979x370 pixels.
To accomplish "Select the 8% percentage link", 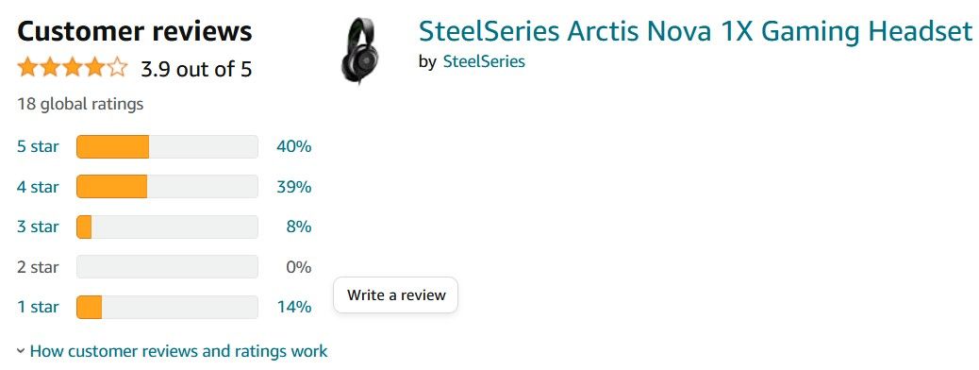I will pos(299,227).
